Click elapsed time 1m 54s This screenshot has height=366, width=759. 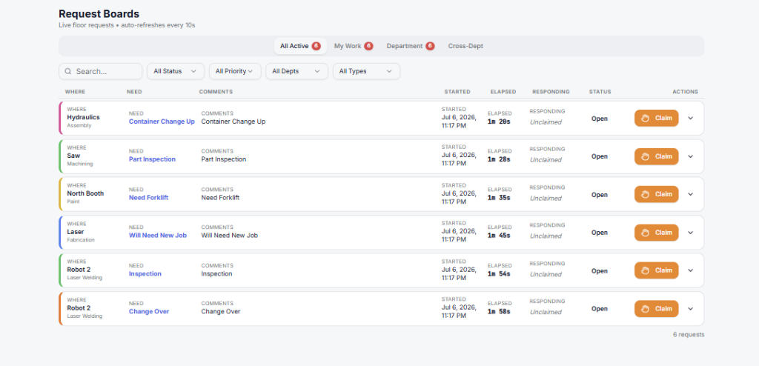click(499, 273)
